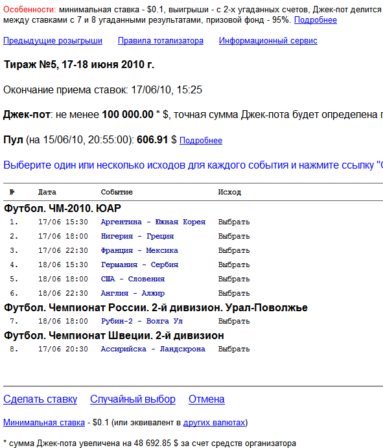Viewport: 383px width, 448px height.
Task: Click Выбрать for Ассирийска - Ландскрона
Action: coord(234,349)
